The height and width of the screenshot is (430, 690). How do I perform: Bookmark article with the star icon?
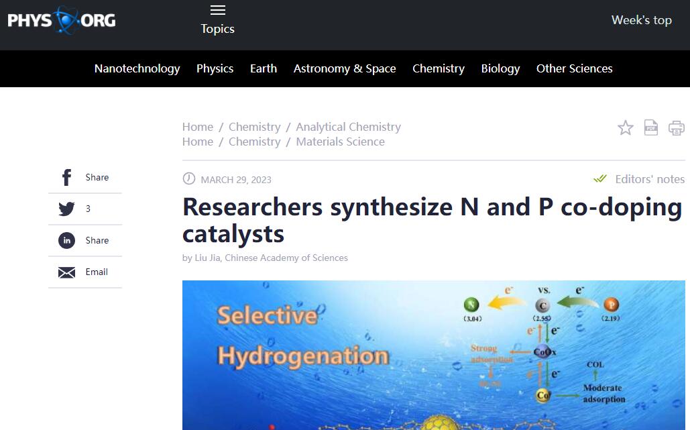[625, 127]
